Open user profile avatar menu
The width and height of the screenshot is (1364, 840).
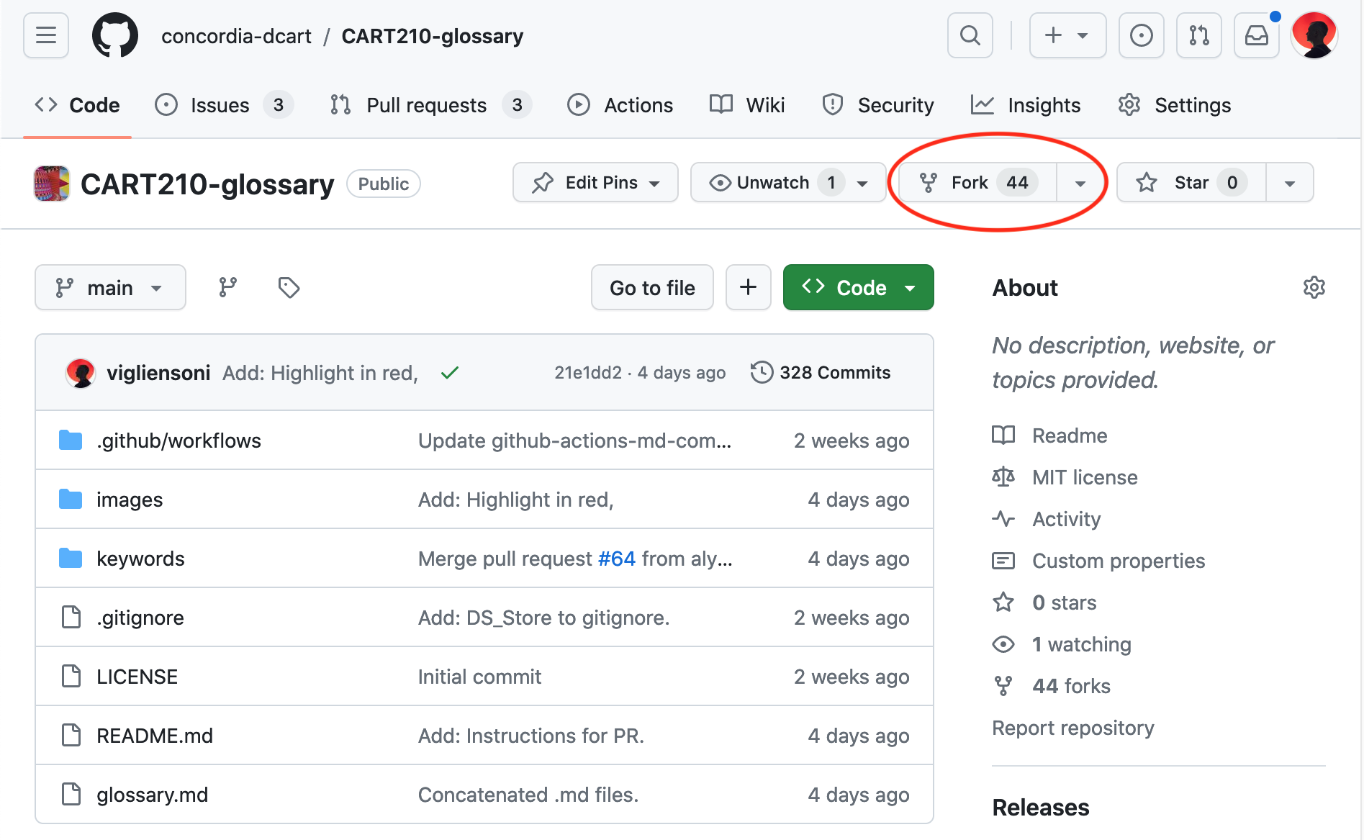tap(1315, 35)
